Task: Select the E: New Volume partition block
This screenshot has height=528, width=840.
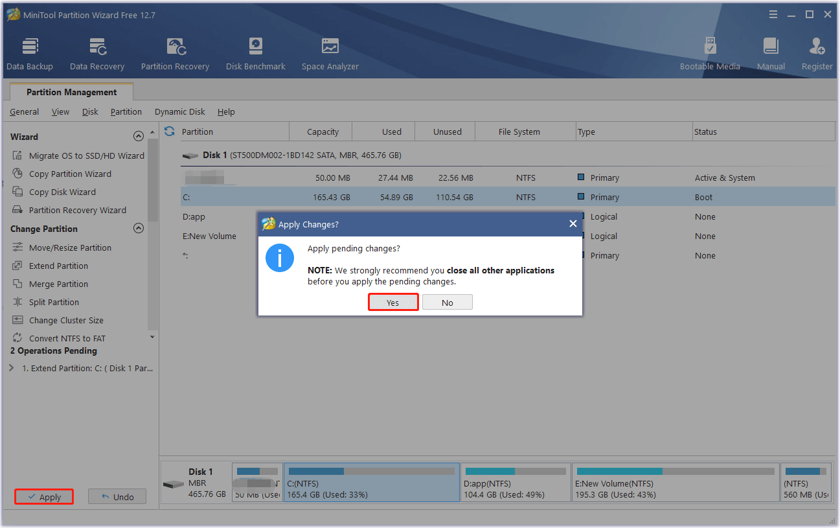Action: pos(675,482)
